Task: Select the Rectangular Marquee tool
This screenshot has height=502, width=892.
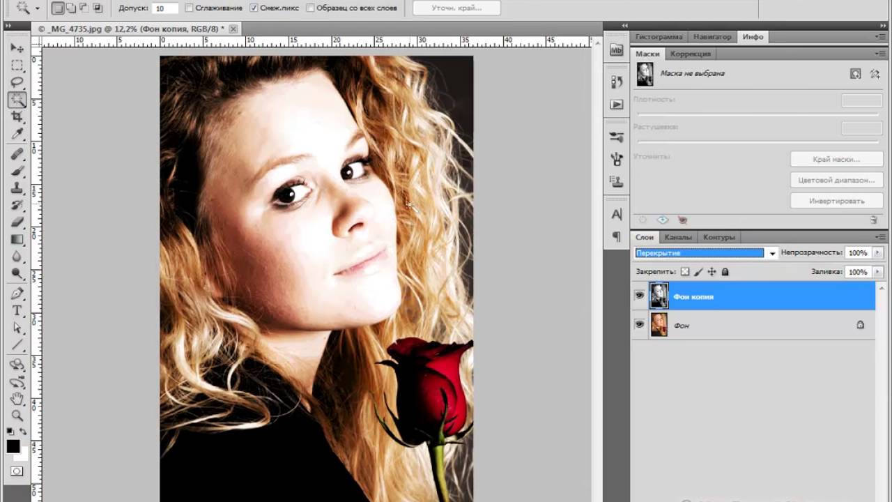Action: tap(17, 66)
